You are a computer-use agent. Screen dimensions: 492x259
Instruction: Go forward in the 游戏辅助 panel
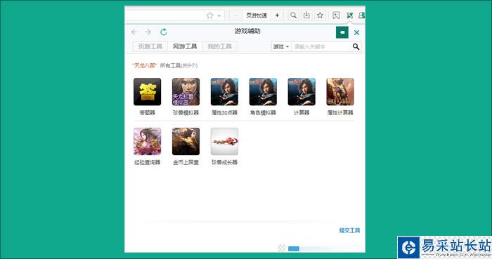coord(148,32)
